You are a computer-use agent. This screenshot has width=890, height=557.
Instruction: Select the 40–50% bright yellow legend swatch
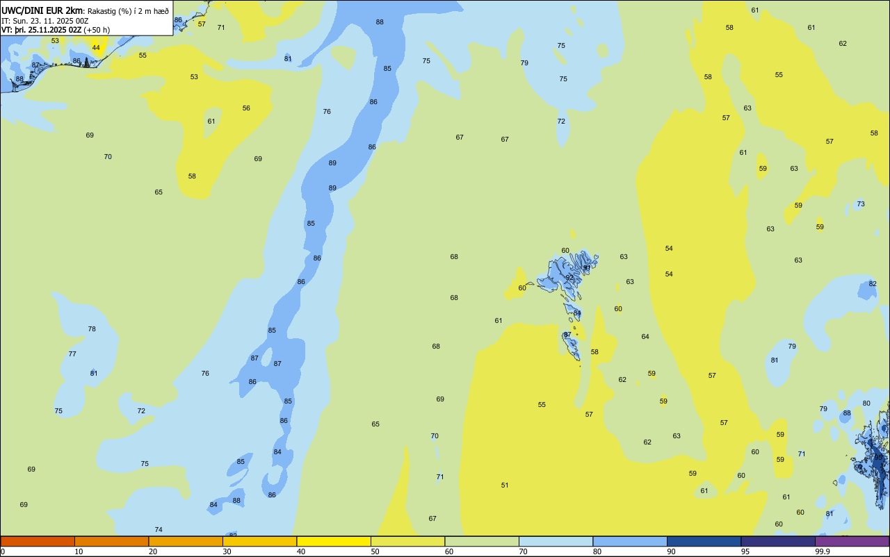point(334,541)
